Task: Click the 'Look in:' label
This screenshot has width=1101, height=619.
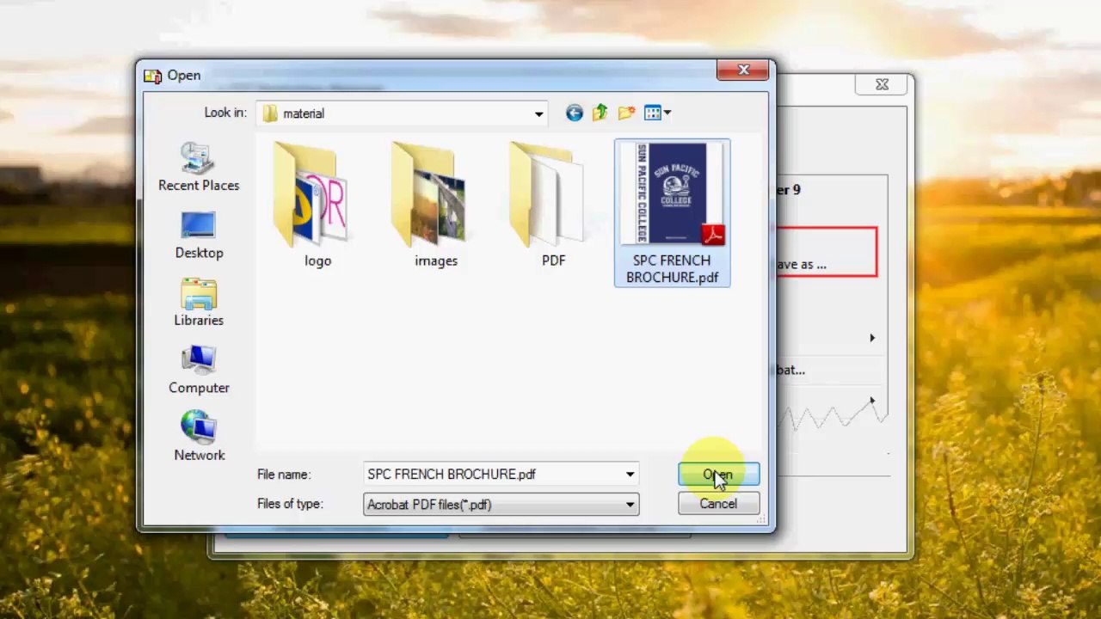Action: click(225, 113)
